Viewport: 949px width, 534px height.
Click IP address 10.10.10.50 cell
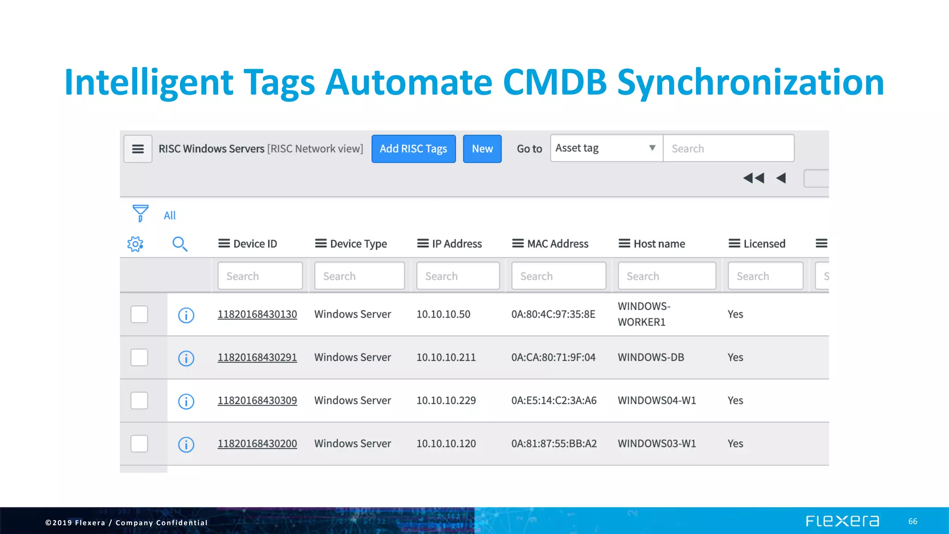pos(443,314)
